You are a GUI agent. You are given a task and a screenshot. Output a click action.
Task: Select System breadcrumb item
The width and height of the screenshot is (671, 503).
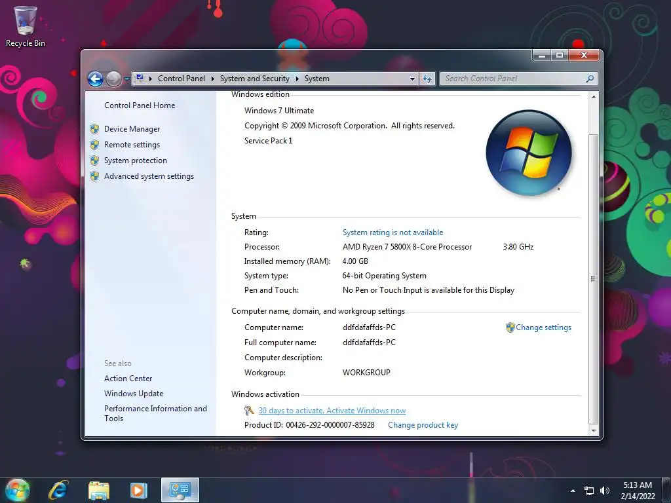point(316,79)
